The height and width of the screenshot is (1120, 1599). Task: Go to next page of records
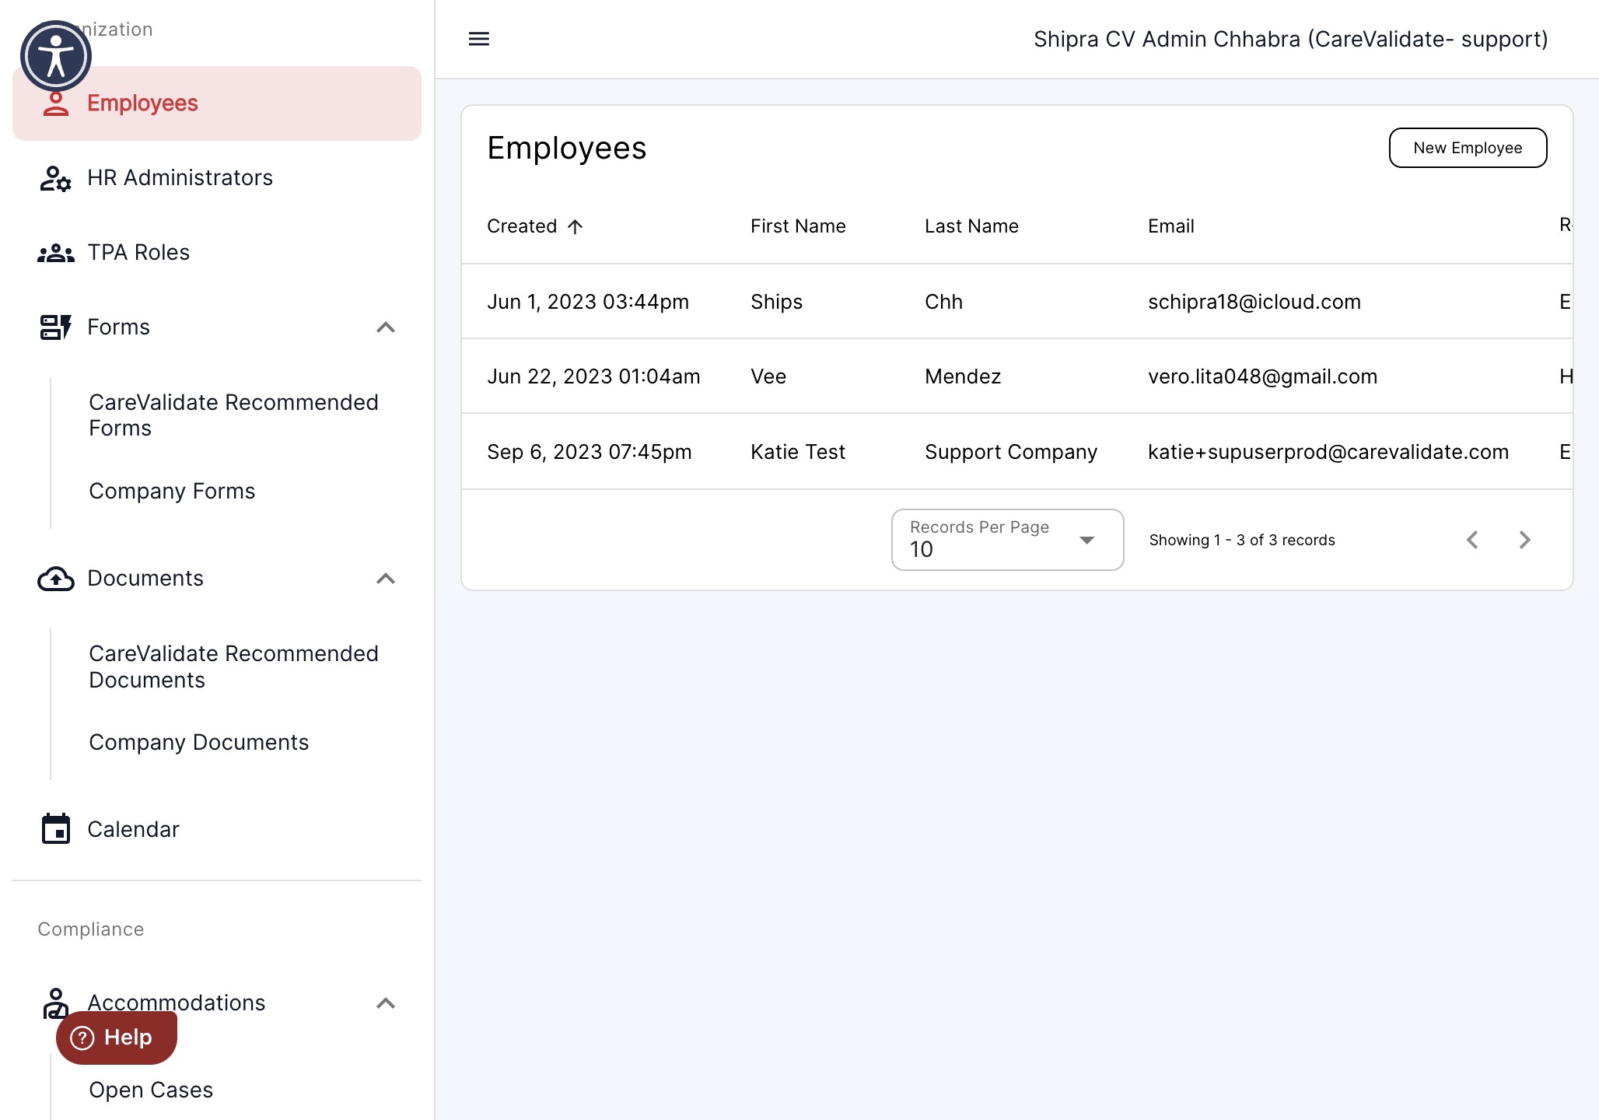point(1524,540)
